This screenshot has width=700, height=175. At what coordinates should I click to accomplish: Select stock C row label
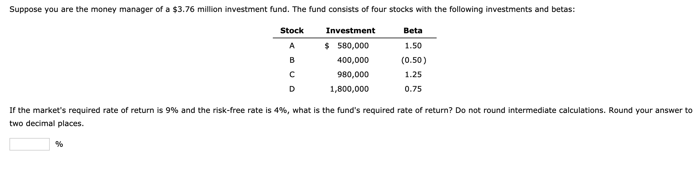point(292,75)
